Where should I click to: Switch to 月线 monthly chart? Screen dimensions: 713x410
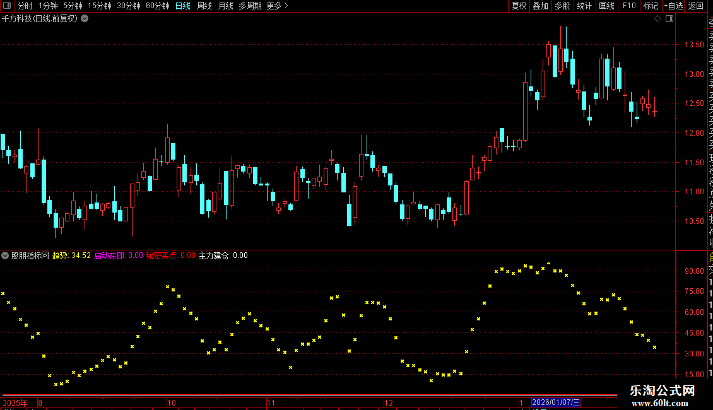[x=225, y=6]
